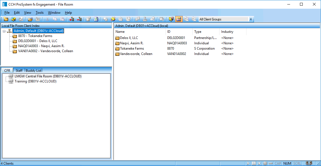Image resolution: width=321 pixels, height=166 pixels.
Task: Click the CAP indicator in status bar
Action: [278, 163]
